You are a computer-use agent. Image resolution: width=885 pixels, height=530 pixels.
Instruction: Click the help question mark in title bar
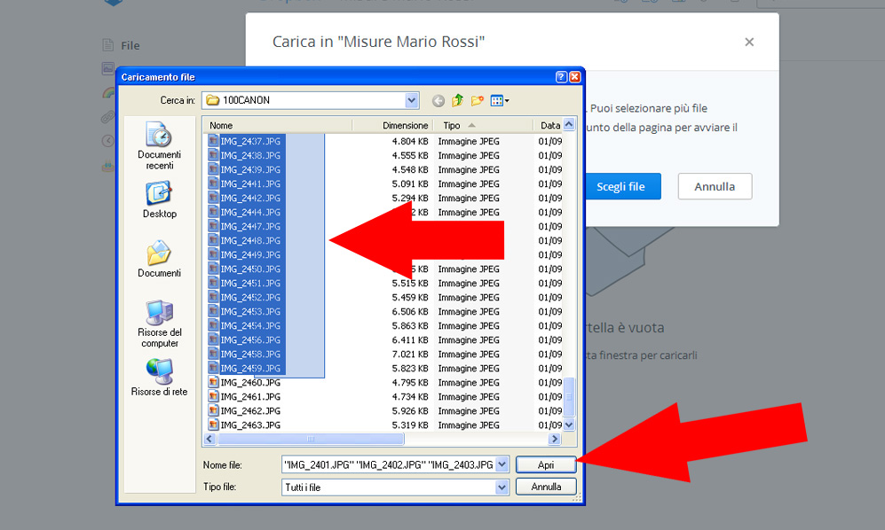pos(561,77)
